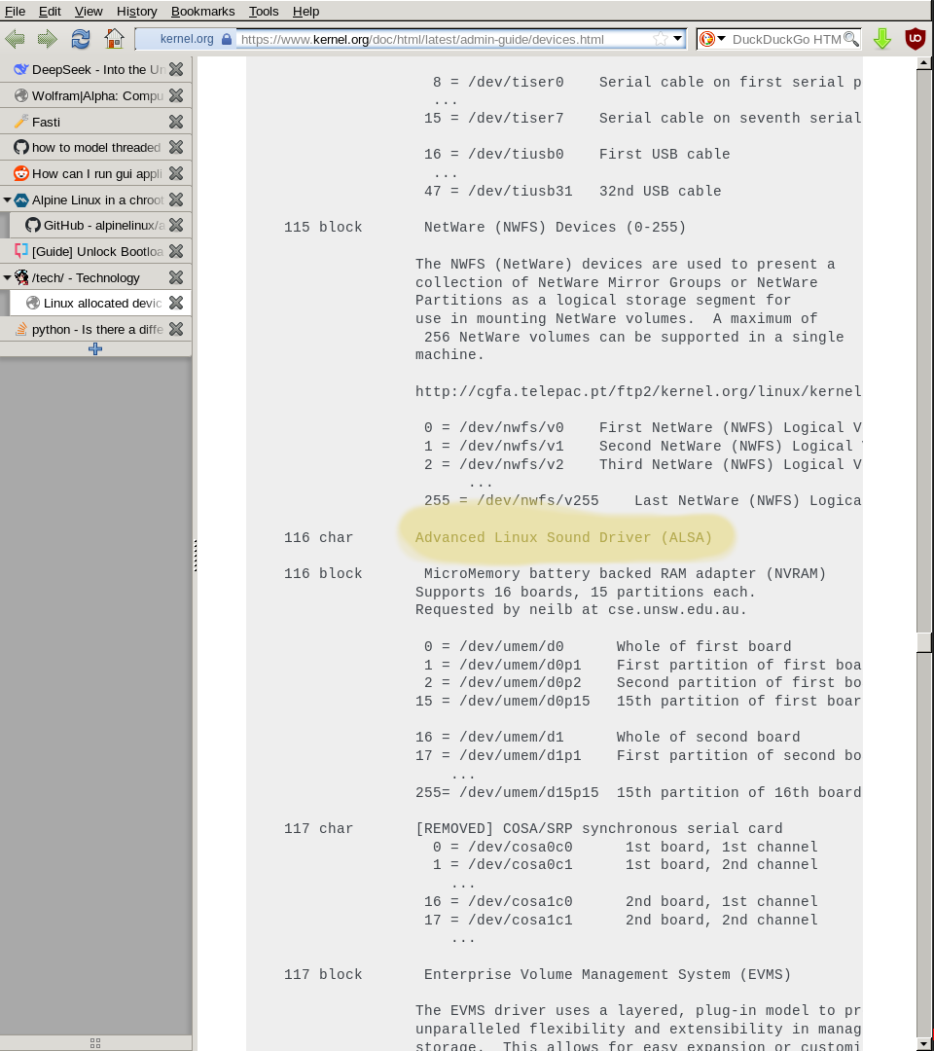Switch to the How can I run gui tab
934x1051 pixels.
point(95,173)
